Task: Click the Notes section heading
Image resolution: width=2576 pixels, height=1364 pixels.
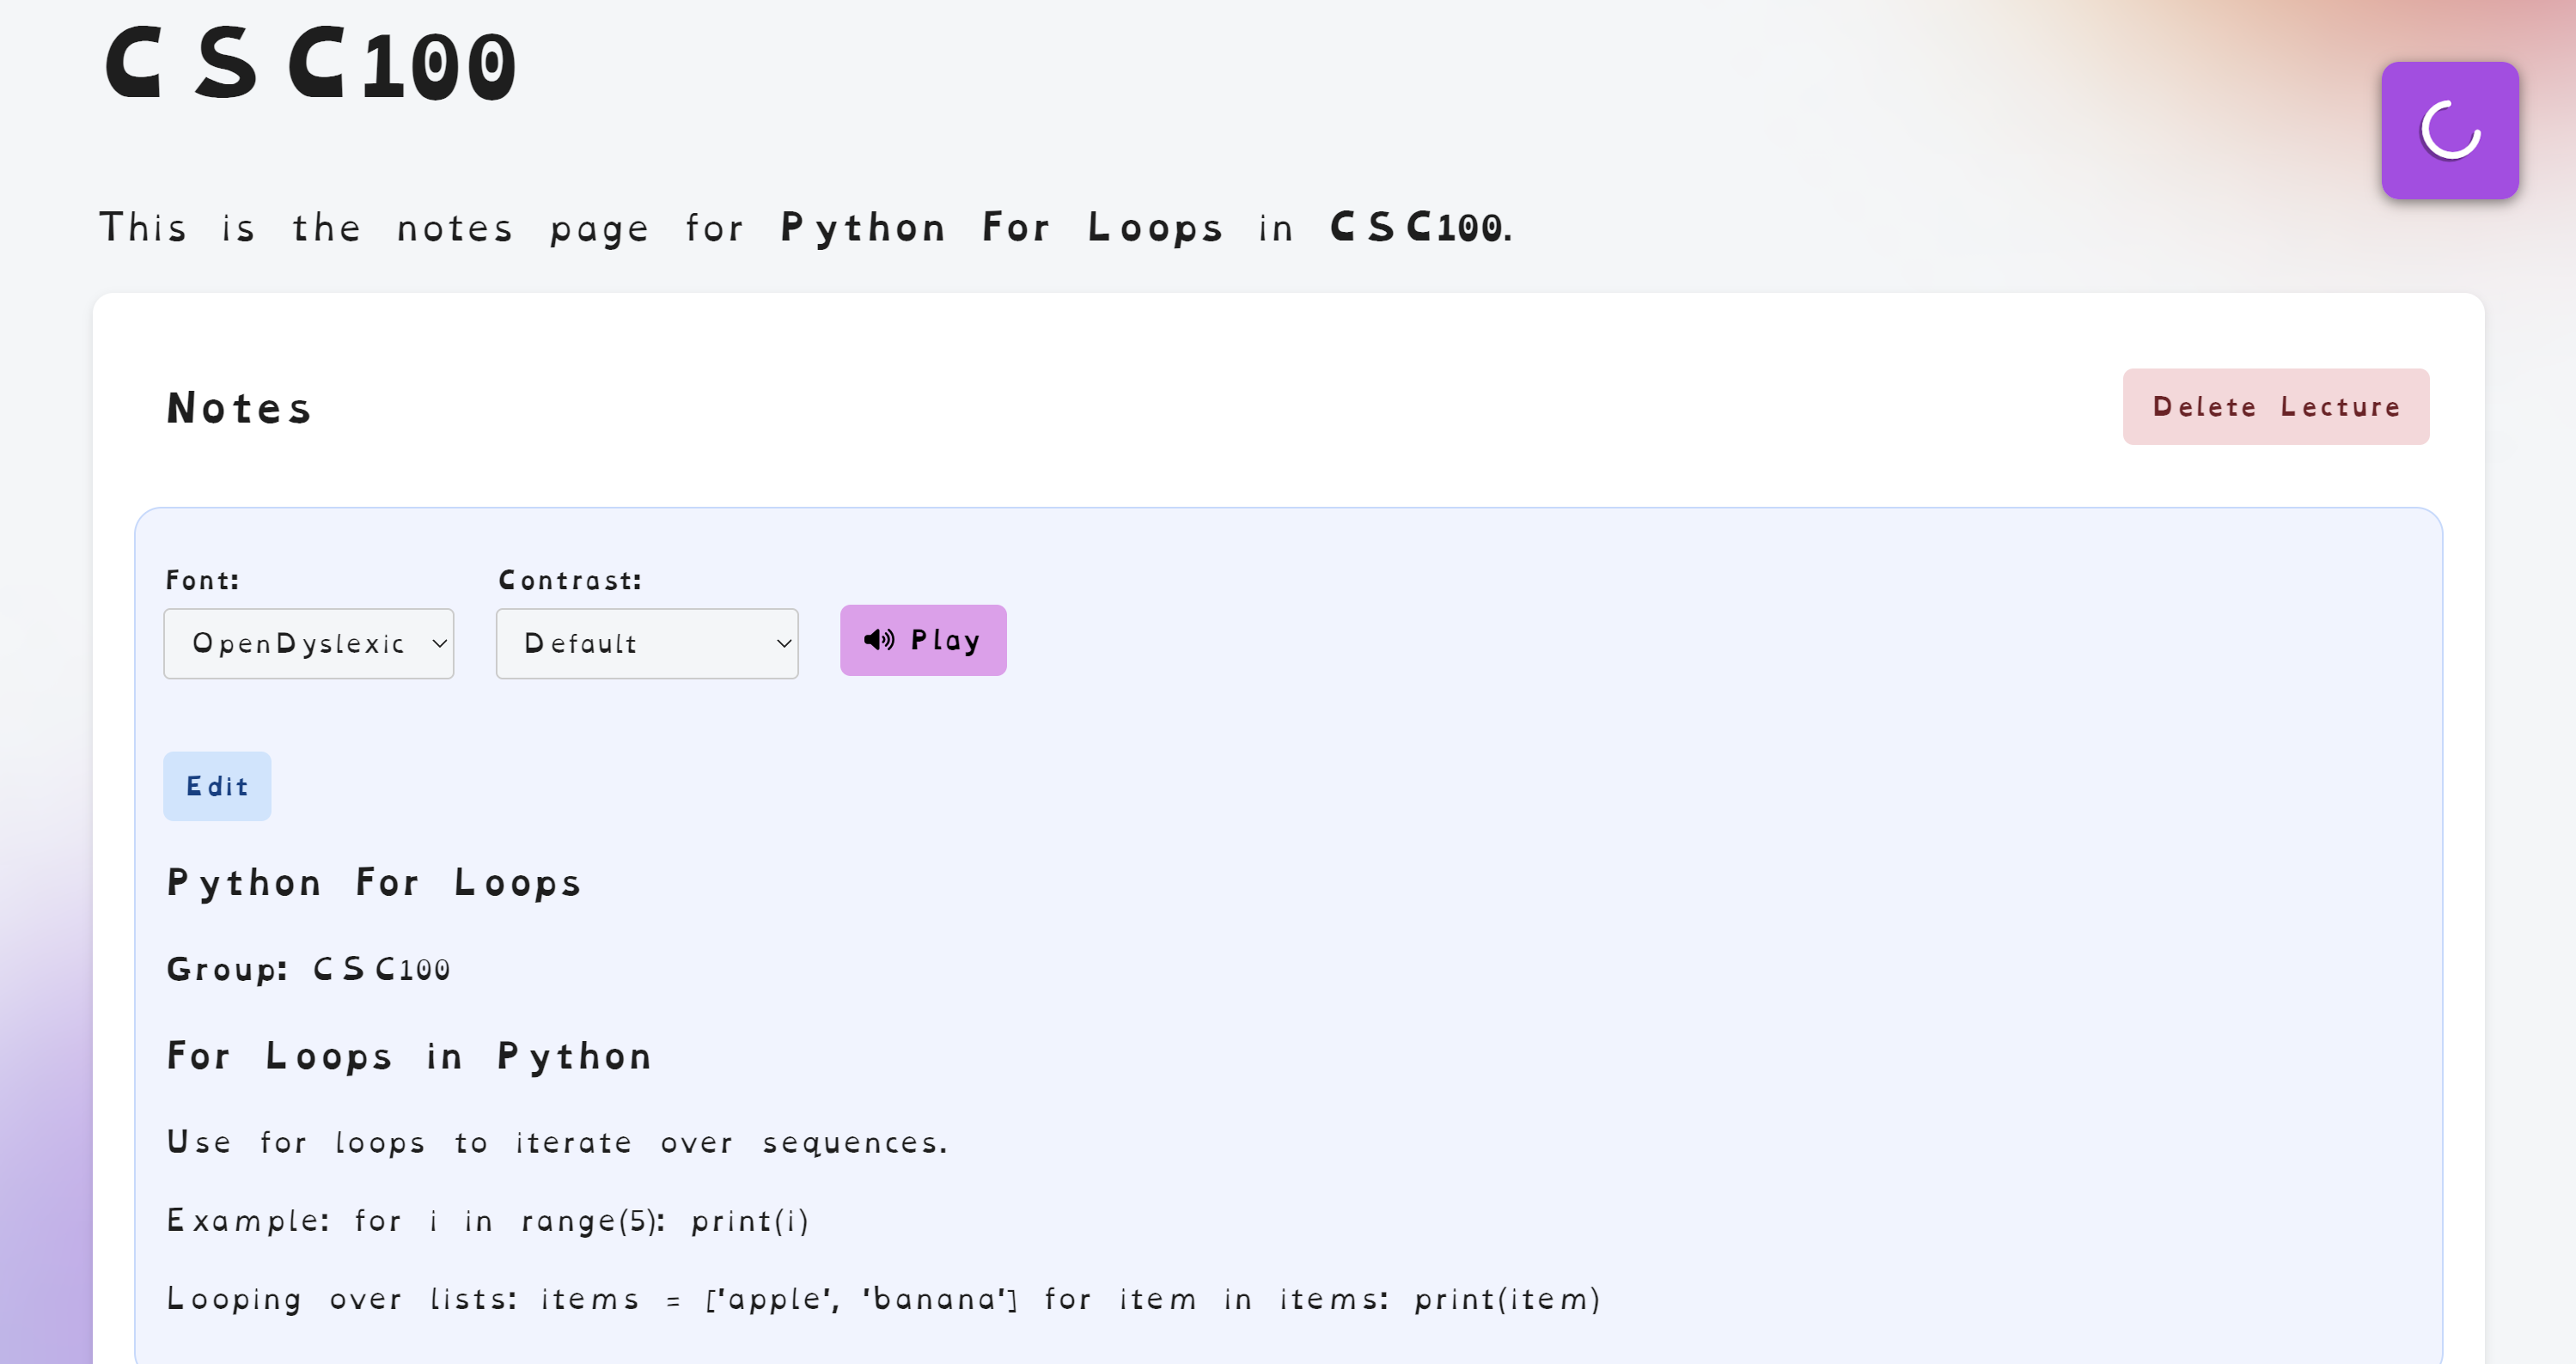Action: (240, 408)
